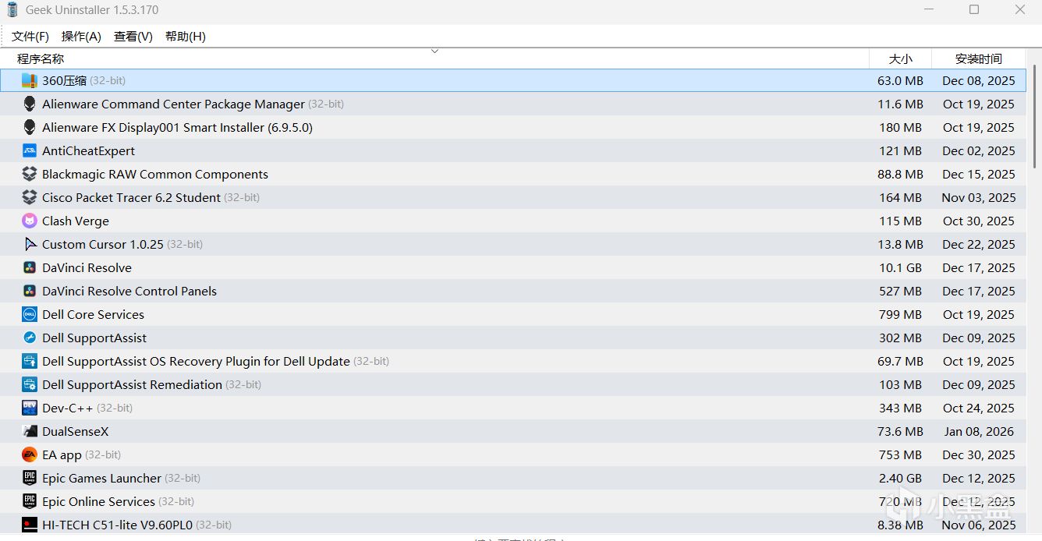Click the 63.0 MB size value

[x=901, y=80]
